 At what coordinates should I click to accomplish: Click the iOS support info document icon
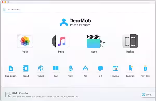click(x=8, y=94)
